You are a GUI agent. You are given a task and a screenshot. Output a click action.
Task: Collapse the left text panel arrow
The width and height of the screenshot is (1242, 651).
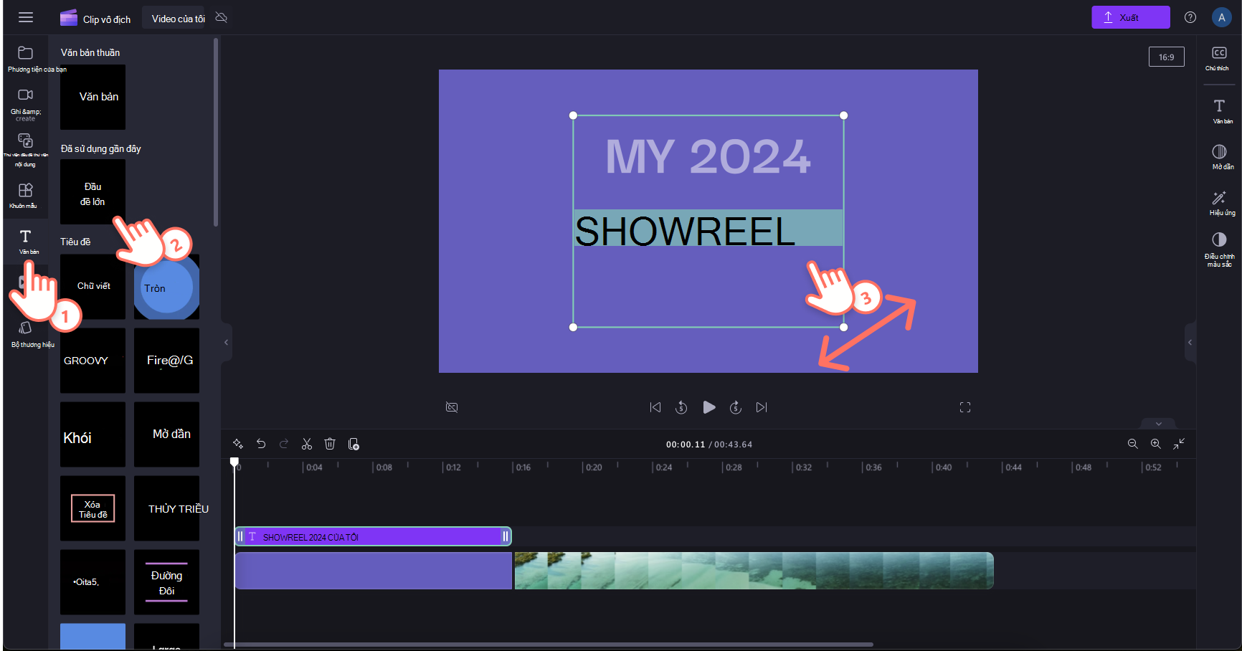[226, 343]
